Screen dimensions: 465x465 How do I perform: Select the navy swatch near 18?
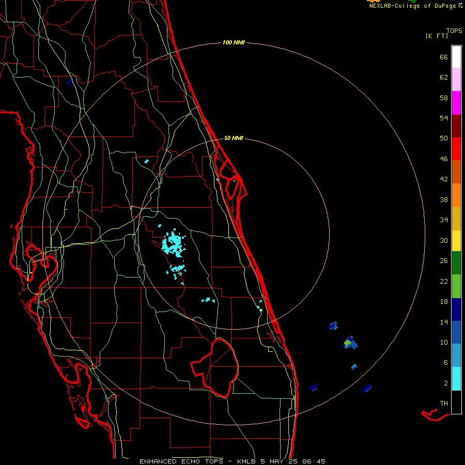(456, 309)
